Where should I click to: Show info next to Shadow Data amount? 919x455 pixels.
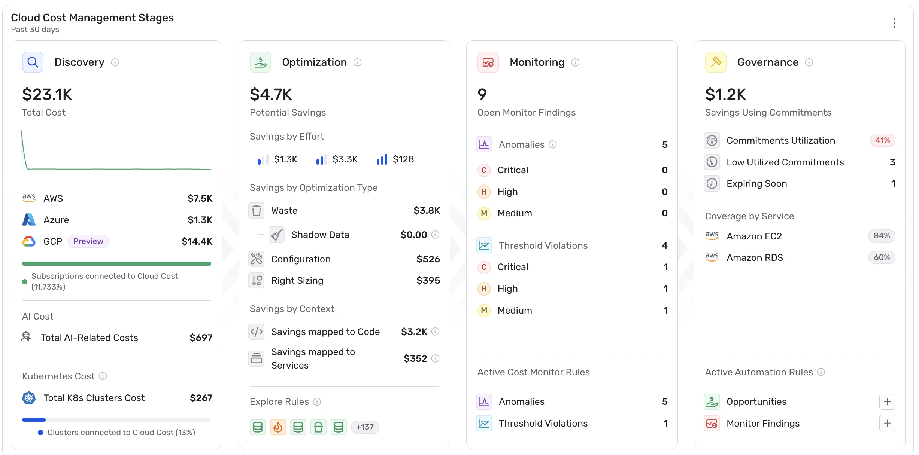[x=435, y=235]
